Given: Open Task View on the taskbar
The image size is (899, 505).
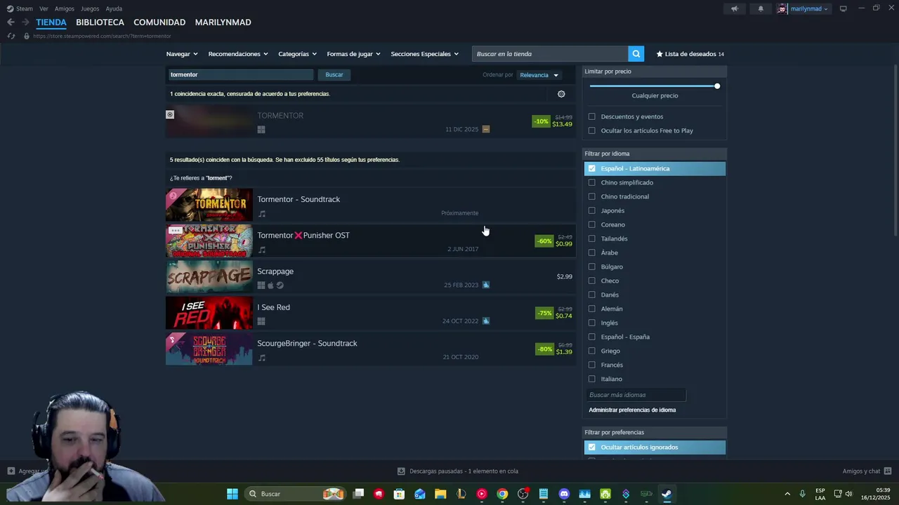Looking at the screenshot, I should pos(358,494).
